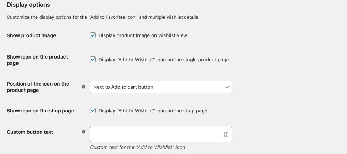This screenshot has height=154, width=347.
Task: Toggle the single product page wishlist icon checkbox
Action: tap(93, 60)
